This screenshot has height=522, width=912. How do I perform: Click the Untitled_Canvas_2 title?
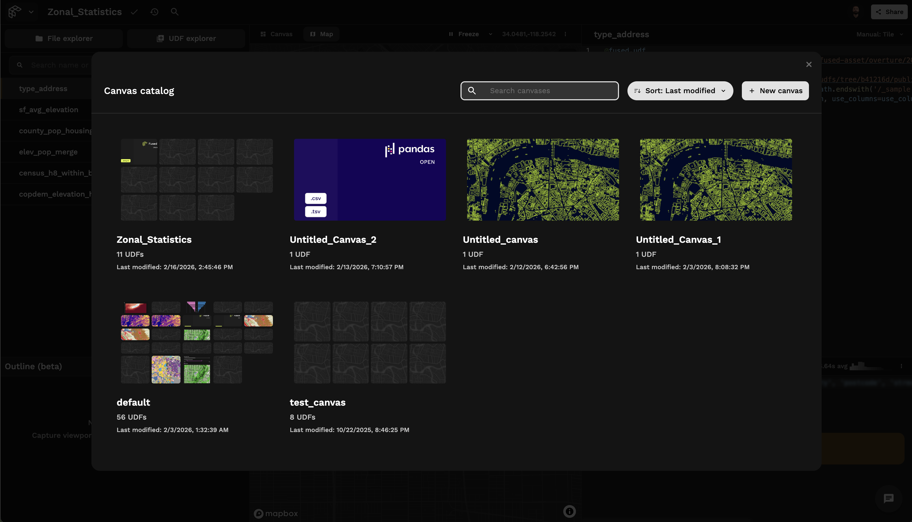click(x=333, y=239)
